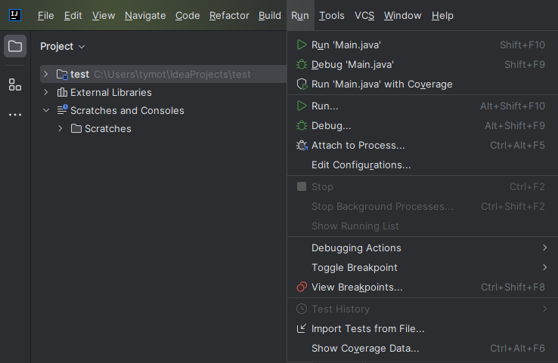Open the Navigate menu
Screen dimensions: 558x363
point(145,16)
